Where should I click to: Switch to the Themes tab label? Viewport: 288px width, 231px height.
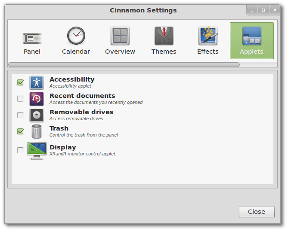pyautogui.click(x=164, y=52)
